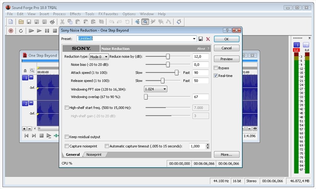Click the Trim/Crop toolbar icon
Viewport: 316px width, 189px height.
click(x=101, y=22)
